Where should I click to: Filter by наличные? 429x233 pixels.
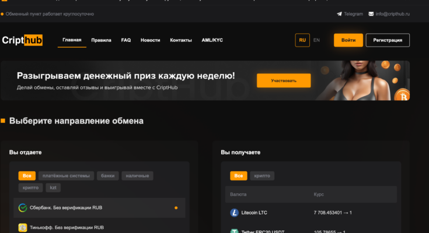tap(137, 176)
